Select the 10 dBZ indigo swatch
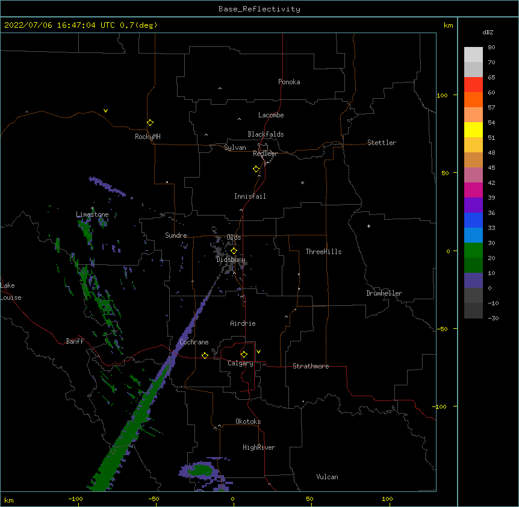 pos(473,281)
